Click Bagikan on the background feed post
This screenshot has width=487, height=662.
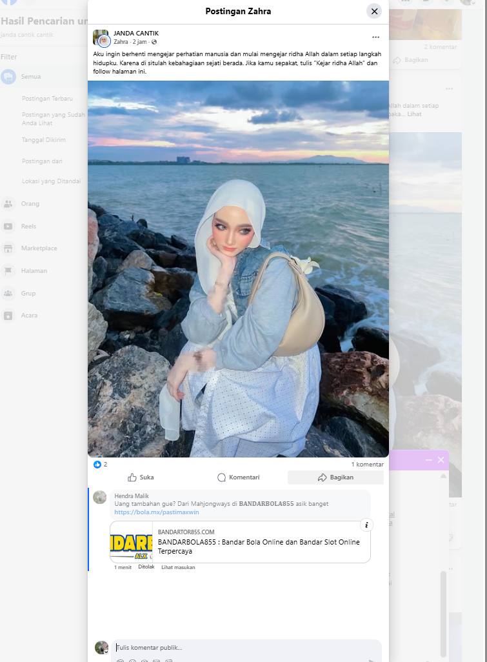[411, 60]
